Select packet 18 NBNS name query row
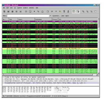 50,49
